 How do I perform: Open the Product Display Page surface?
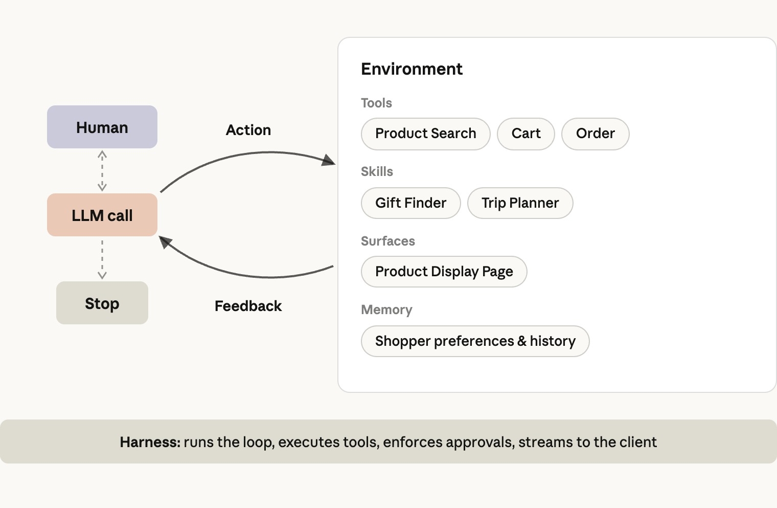coord(444,272)
